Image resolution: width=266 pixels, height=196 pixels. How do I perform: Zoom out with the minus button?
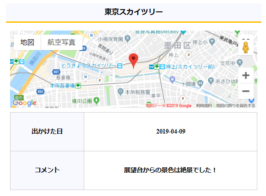click(x=246, y=91)
